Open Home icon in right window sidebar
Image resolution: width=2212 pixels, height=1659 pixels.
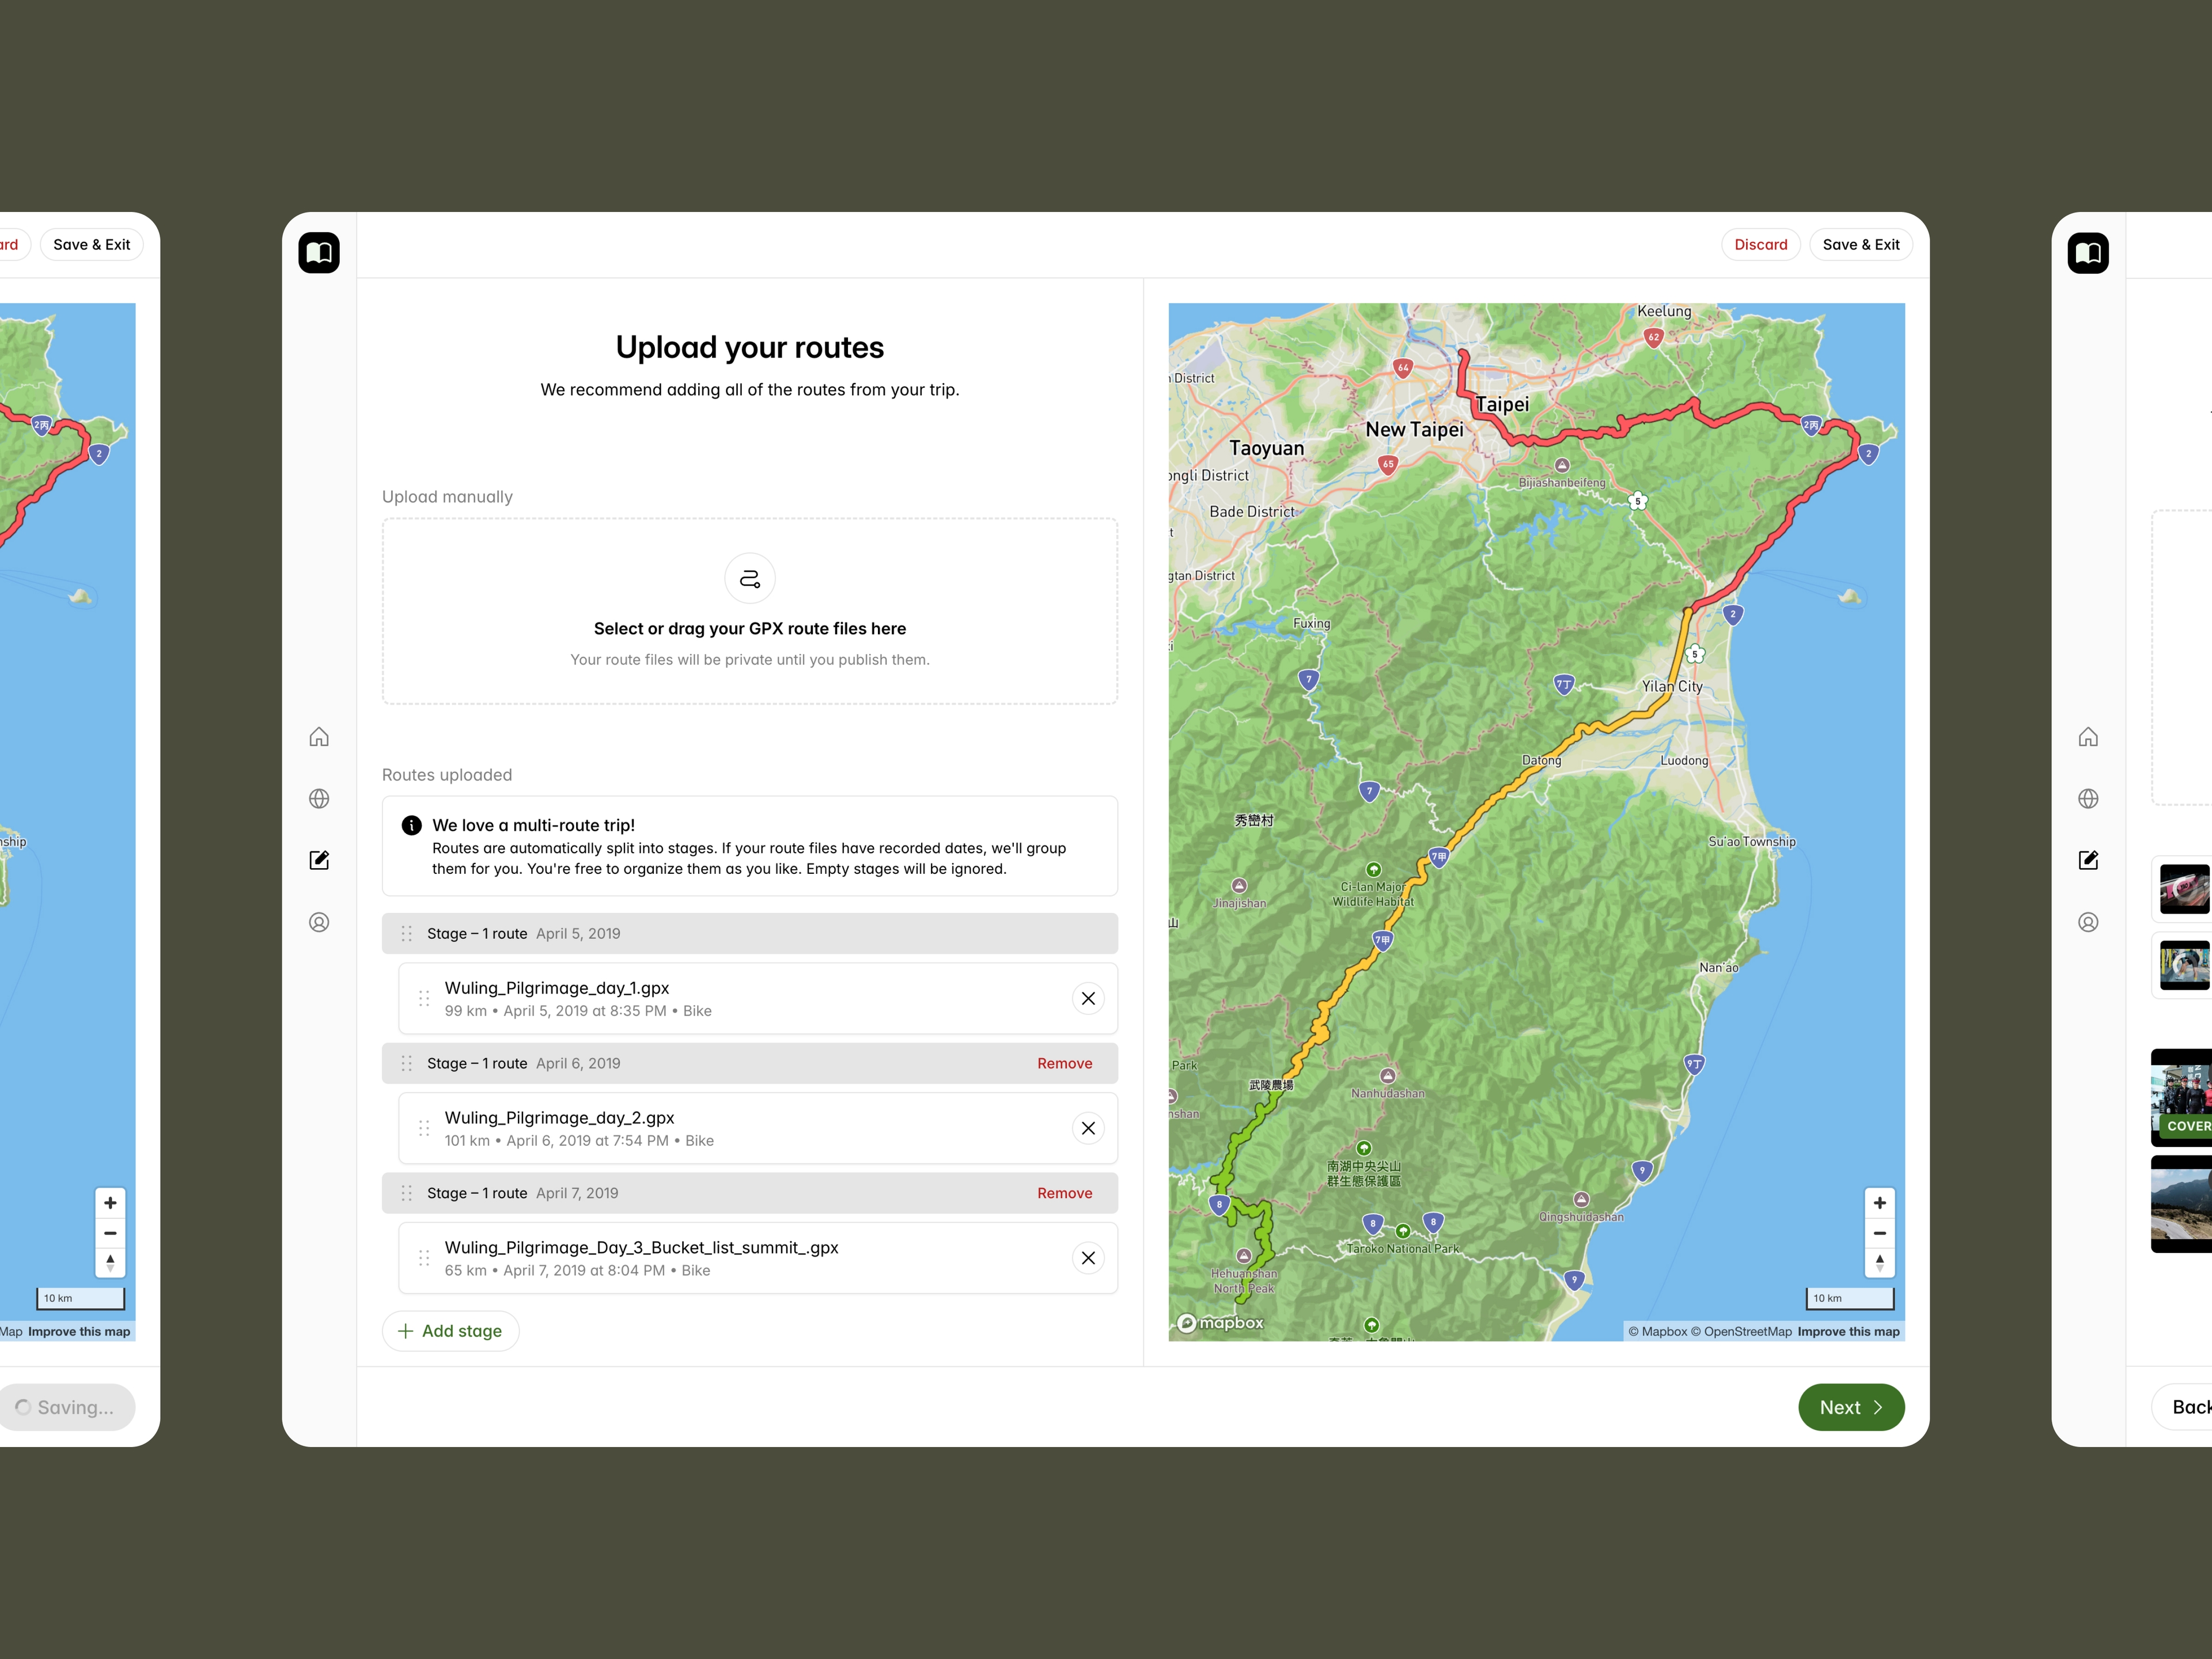click(2088, 737)
